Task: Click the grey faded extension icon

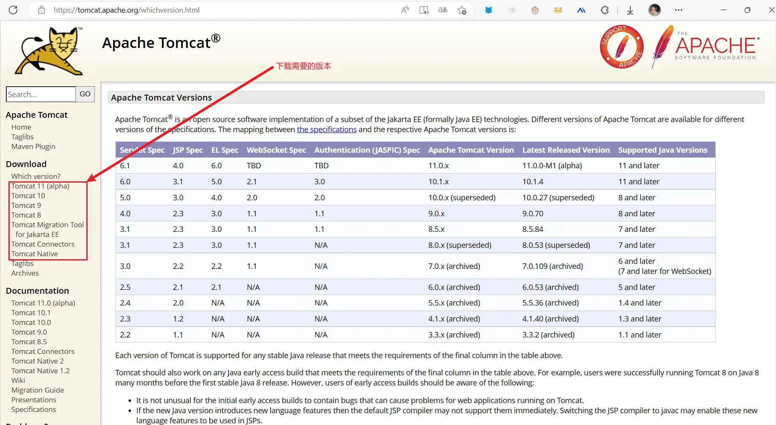Action: coord(512,10)
